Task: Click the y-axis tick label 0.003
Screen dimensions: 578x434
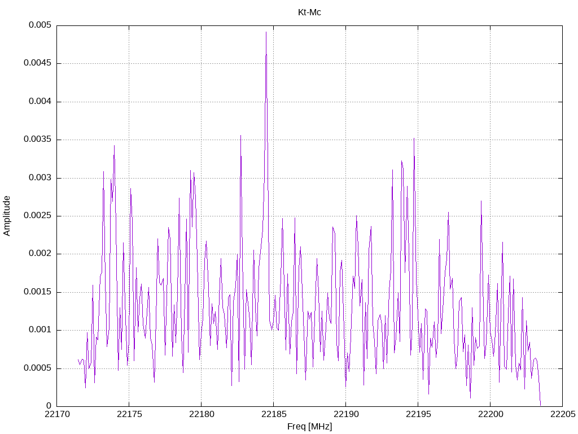Action: tap(40, 178)
